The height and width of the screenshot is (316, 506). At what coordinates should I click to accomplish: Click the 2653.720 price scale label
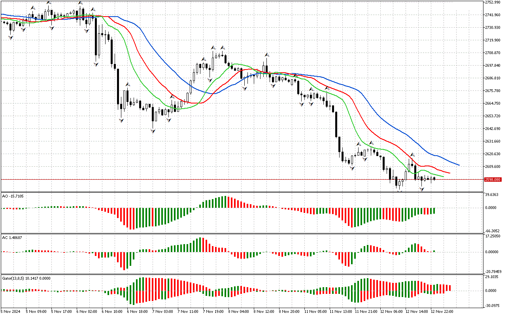[493, 116]
